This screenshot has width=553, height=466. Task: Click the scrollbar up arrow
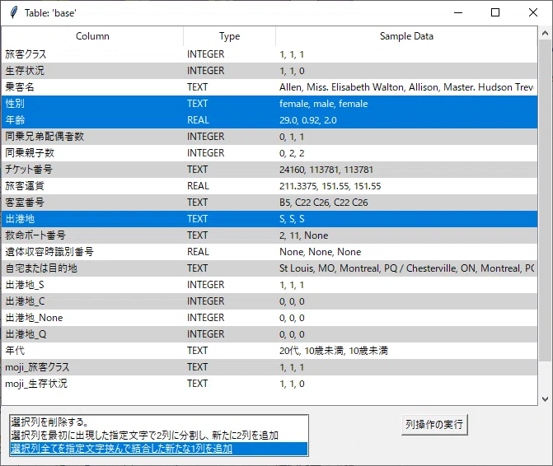tap(545, 34)
